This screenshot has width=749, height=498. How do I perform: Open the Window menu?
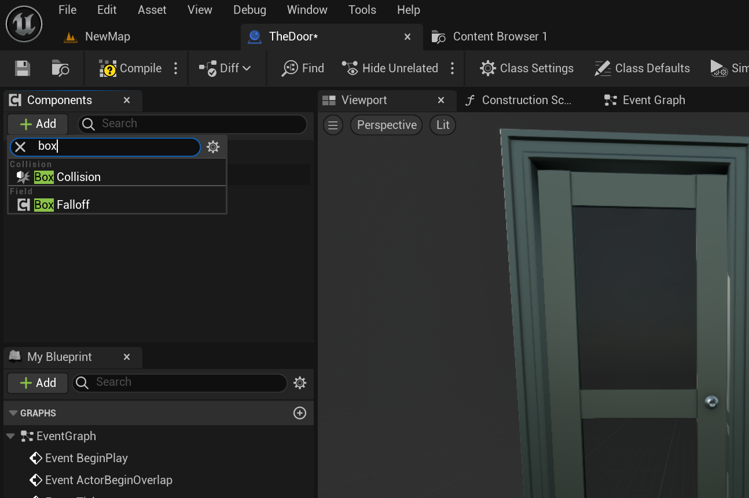(x=307, y=10)
